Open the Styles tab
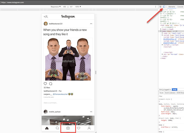Screen dimensions: 184x133 coord(161,93)
